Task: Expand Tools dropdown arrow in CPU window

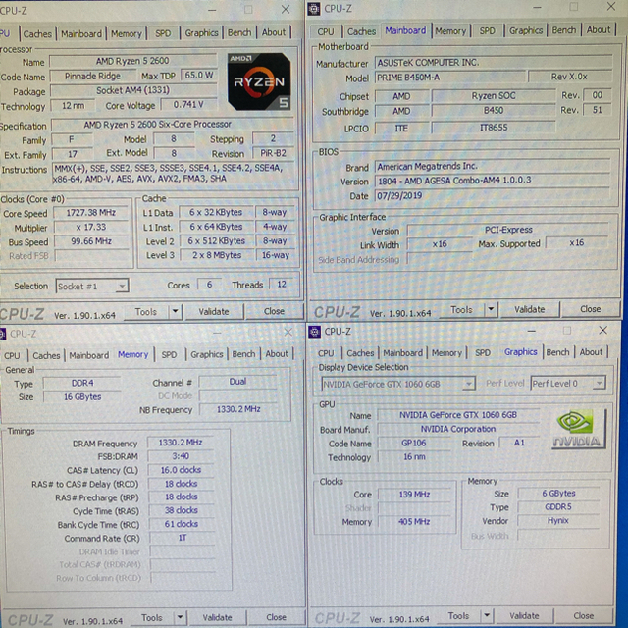Action: point(176,311)
